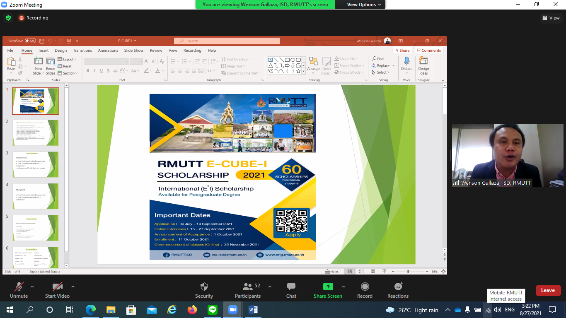Select slide 3 thumbnail in panel
The image size is (566, 318).
(36, 164)
